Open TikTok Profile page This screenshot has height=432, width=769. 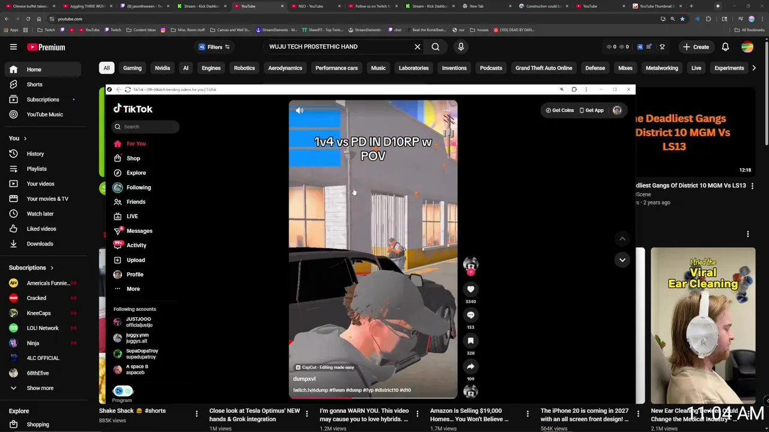(x=135, y=274)
